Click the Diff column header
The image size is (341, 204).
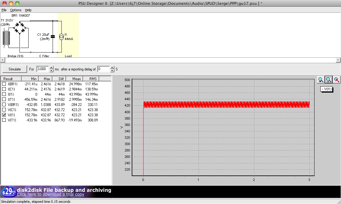coord(59,79)
